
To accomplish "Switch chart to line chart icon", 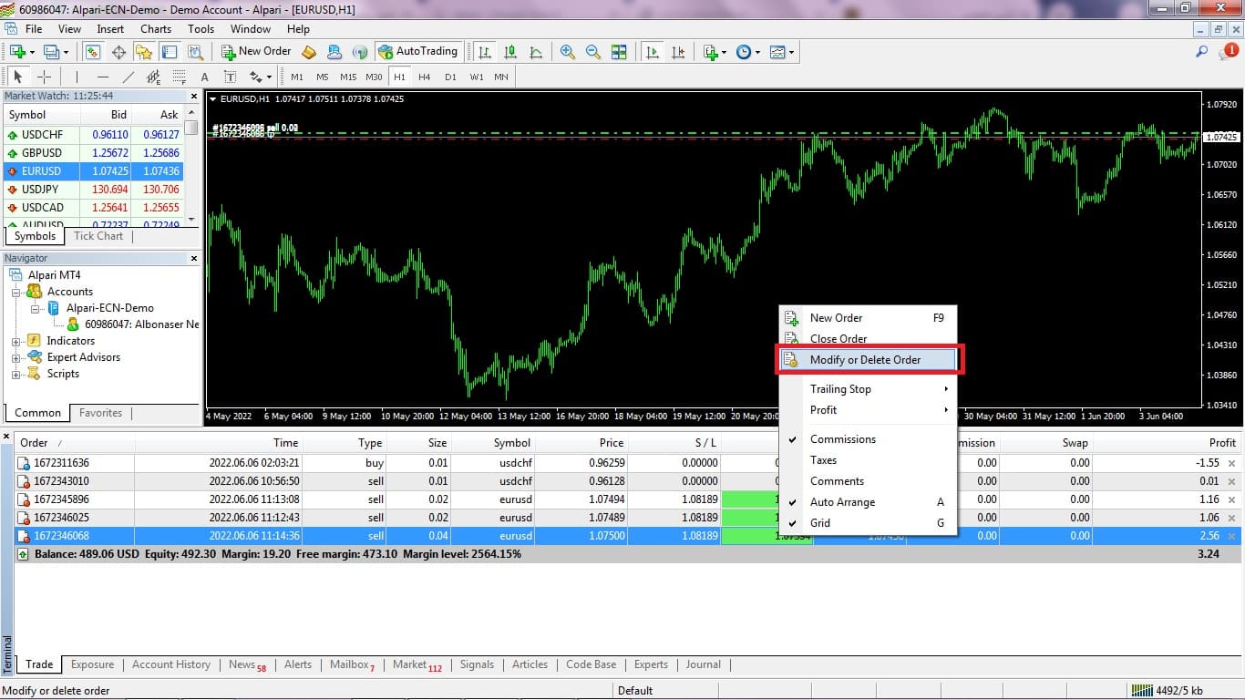I will coord(536,52).
